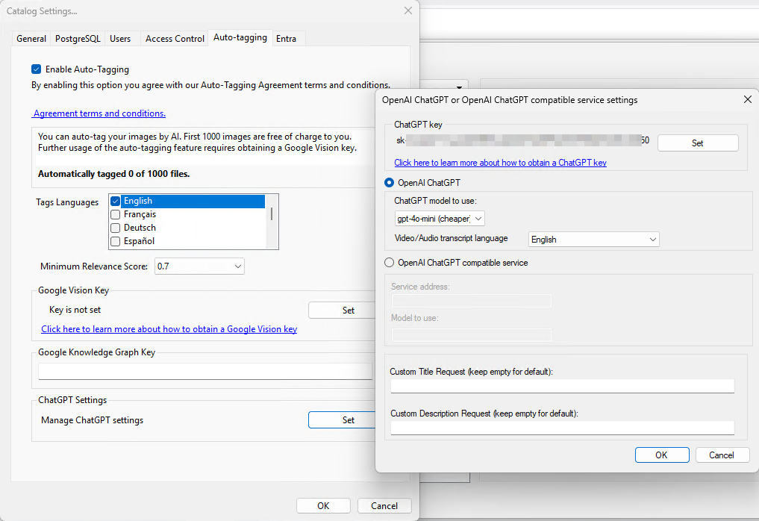Expand the Minimum Relevance Score dropdown

[199, 266]
